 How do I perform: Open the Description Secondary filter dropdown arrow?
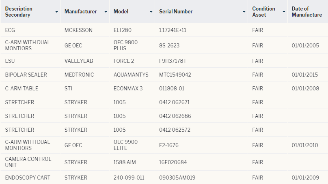coord(56,12)
